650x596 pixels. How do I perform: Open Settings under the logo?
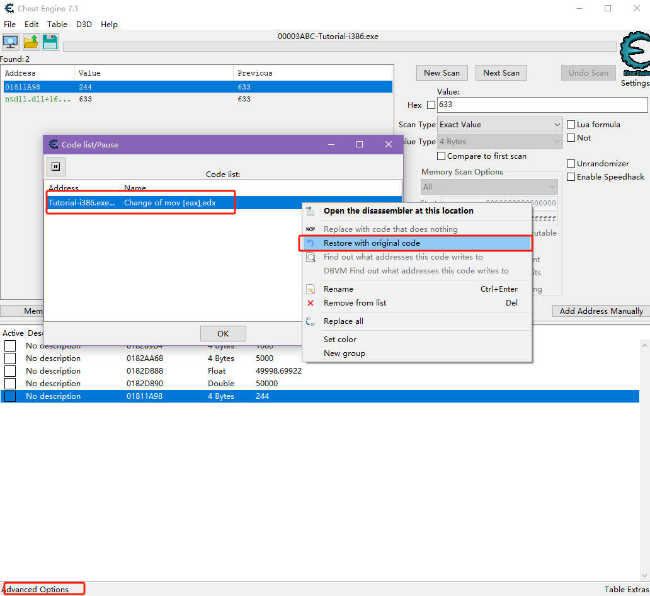pyautogui.click(x=635, y=83)
